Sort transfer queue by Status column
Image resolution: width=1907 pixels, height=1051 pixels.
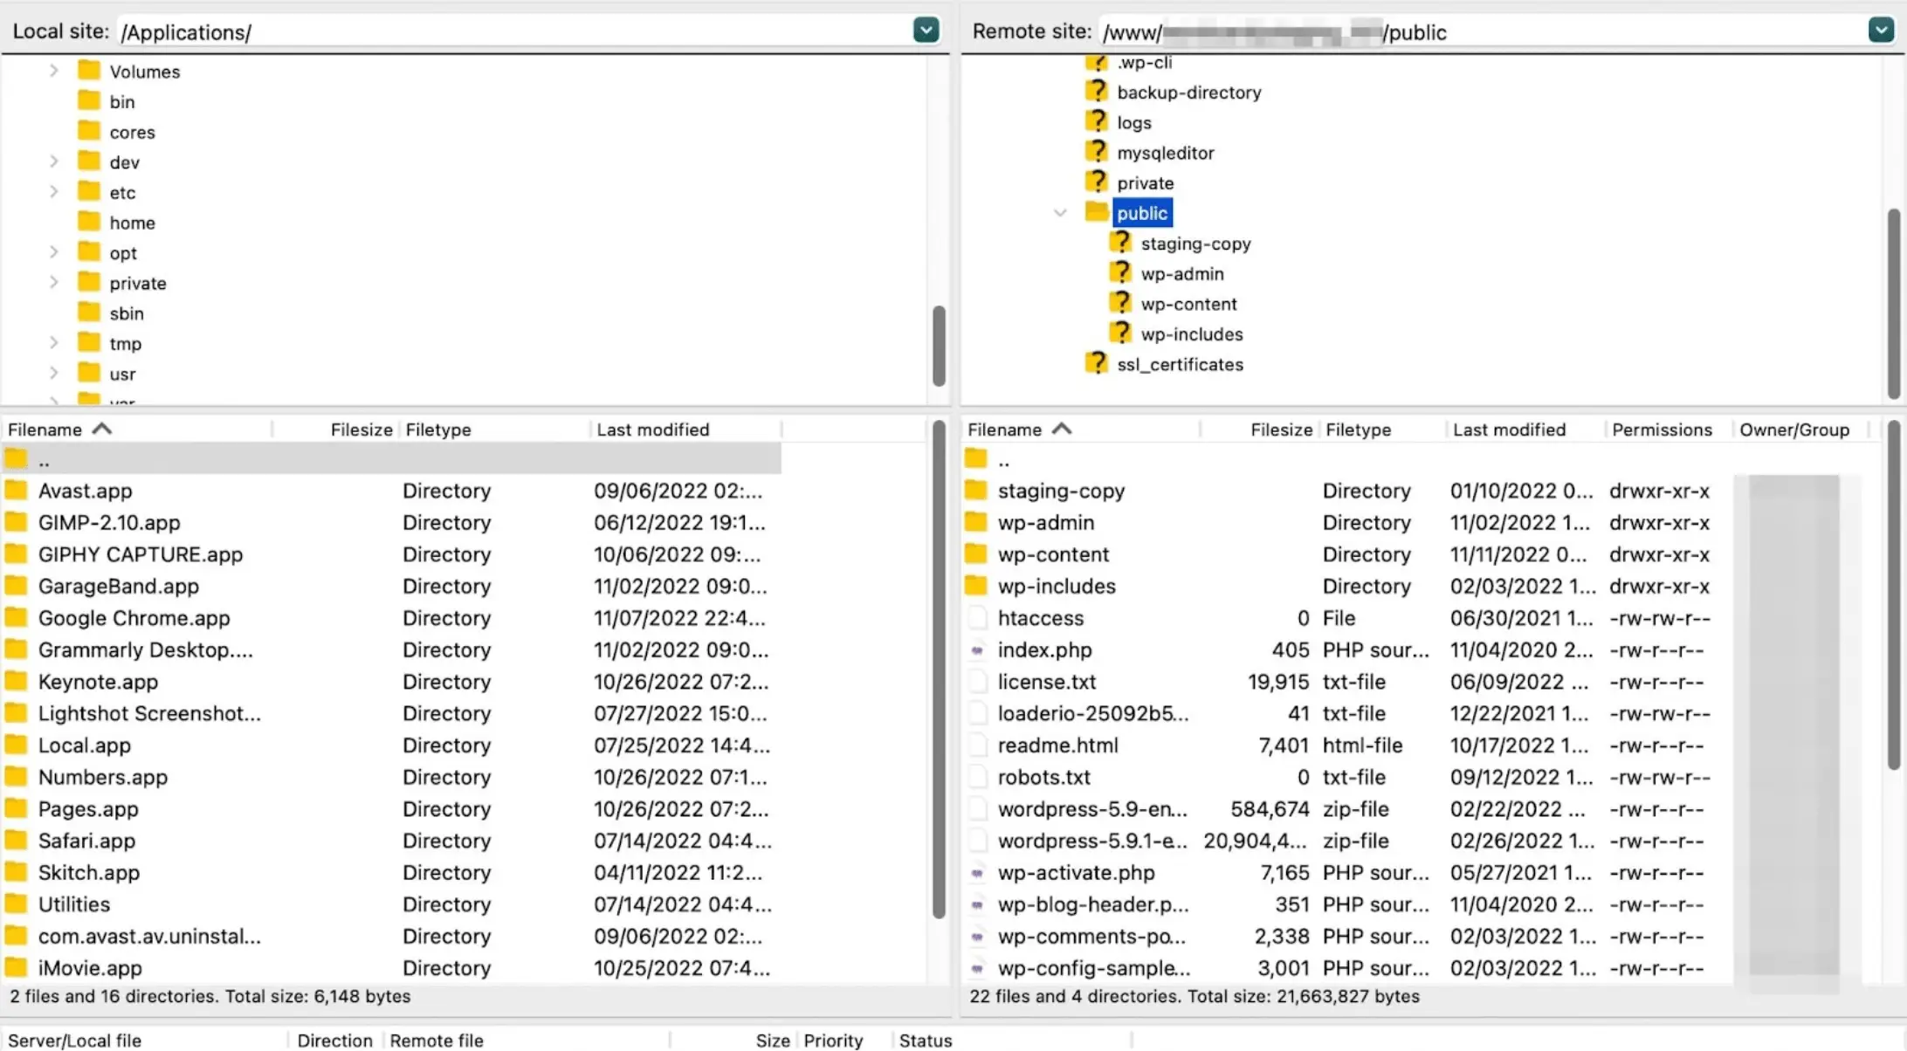(925, 1040)
